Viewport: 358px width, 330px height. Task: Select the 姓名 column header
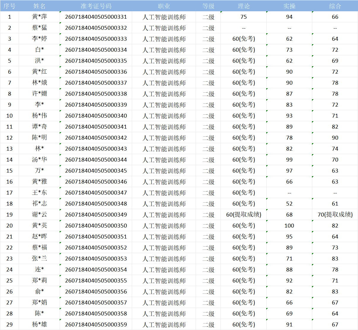pos(39,6)
